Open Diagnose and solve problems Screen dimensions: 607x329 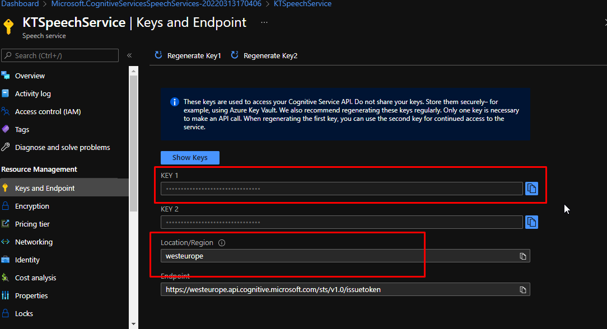[62, 148]
